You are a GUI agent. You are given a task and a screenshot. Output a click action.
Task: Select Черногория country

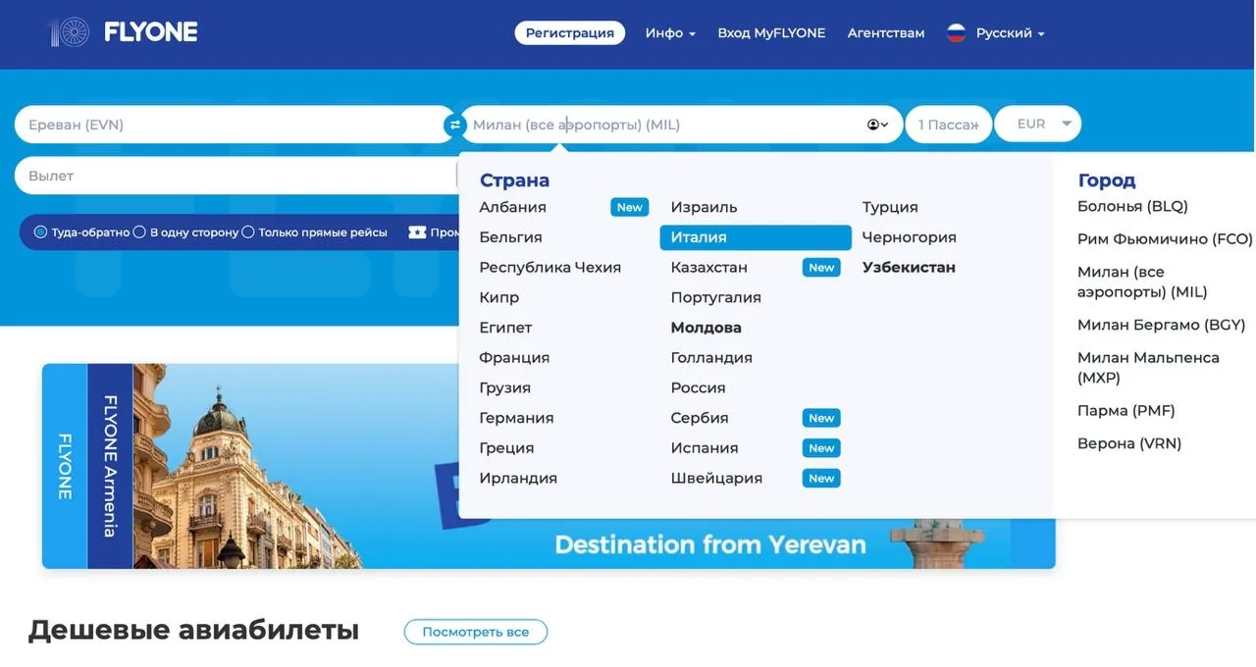point(909,237)
